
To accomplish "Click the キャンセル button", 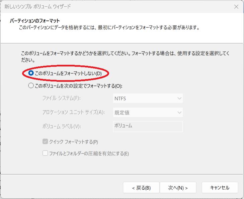I will [x=220, y=188].
